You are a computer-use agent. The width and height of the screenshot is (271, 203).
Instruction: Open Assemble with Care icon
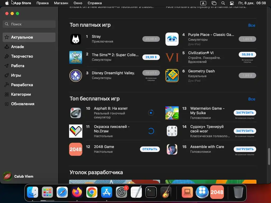pos(172,149)
